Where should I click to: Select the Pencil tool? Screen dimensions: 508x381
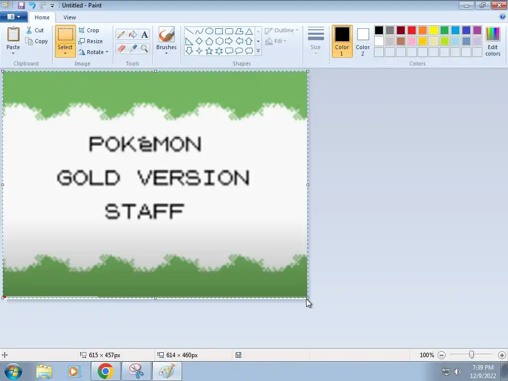121,34
